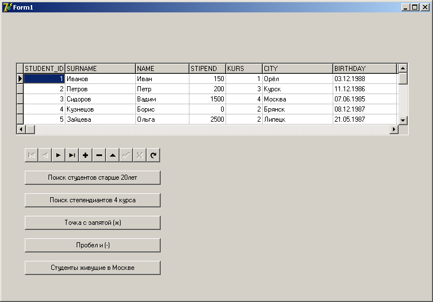Maximize the Form1 window
This screenshot has height=302, width=433.
click(x=415, y=7)
